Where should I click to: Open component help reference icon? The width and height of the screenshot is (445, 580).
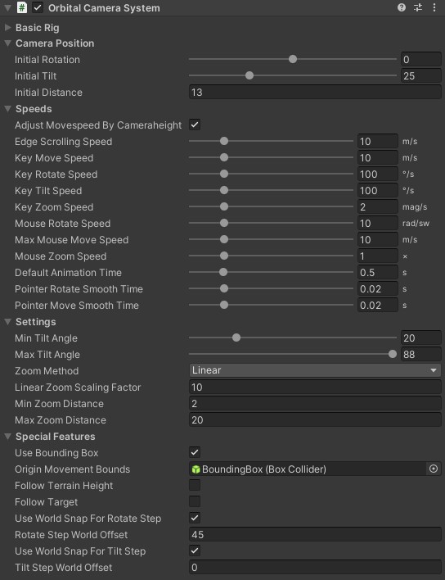coord(402,7)
